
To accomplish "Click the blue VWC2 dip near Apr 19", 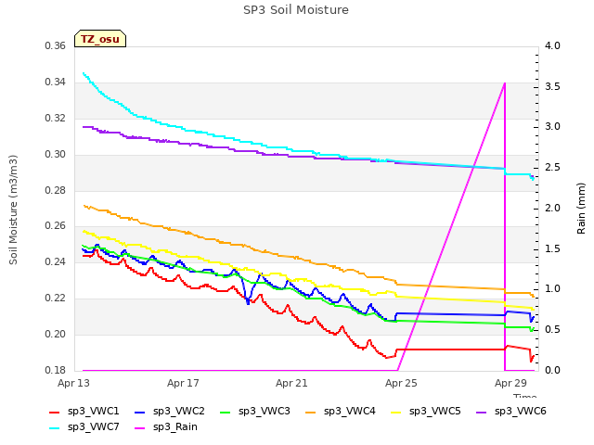I will [x=248, y=301].
